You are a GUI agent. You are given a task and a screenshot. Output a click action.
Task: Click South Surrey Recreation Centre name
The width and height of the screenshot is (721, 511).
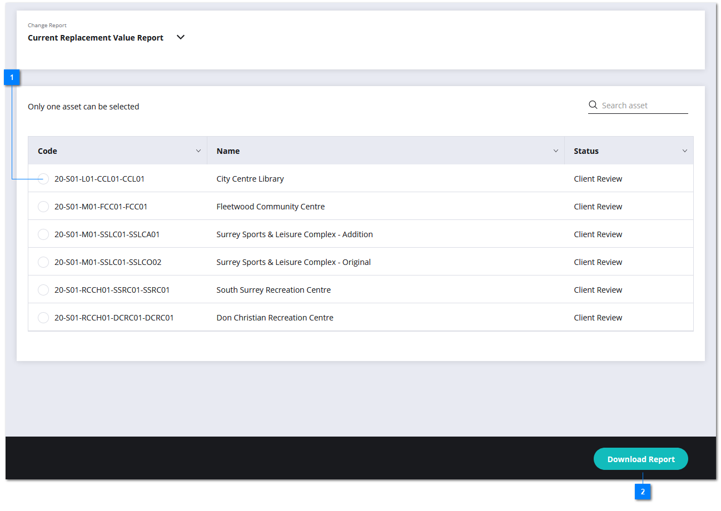pos(274,290)
